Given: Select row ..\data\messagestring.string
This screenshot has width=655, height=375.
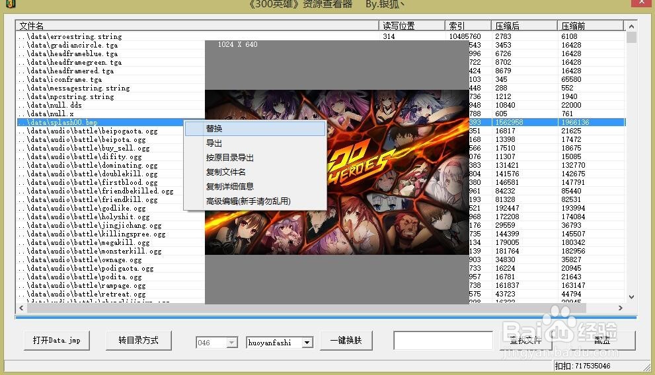Looking at the screenshot, I should (321, 88).
